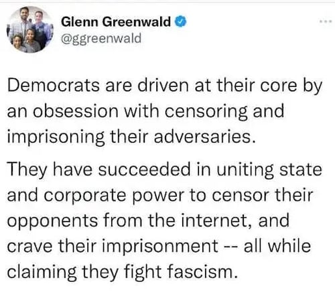335x291 pixels.
Task: Click the word "claiming" in last line
Action: coord(42,272)
